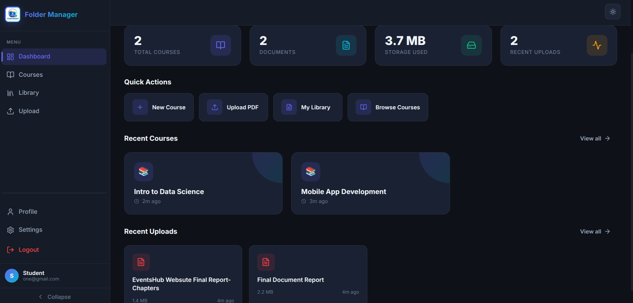Go to Upload in the sidebar
The width and height of the screenshot is (633, 303).
point(54,111)
